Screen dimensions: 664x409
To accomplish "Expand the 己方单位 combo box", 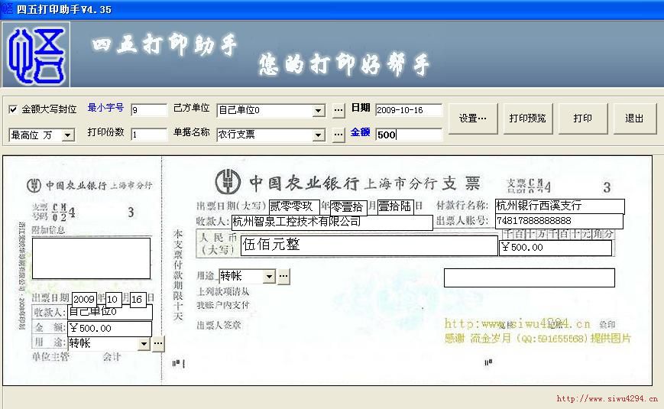I will pyautogui.click(x=319, y=111).
